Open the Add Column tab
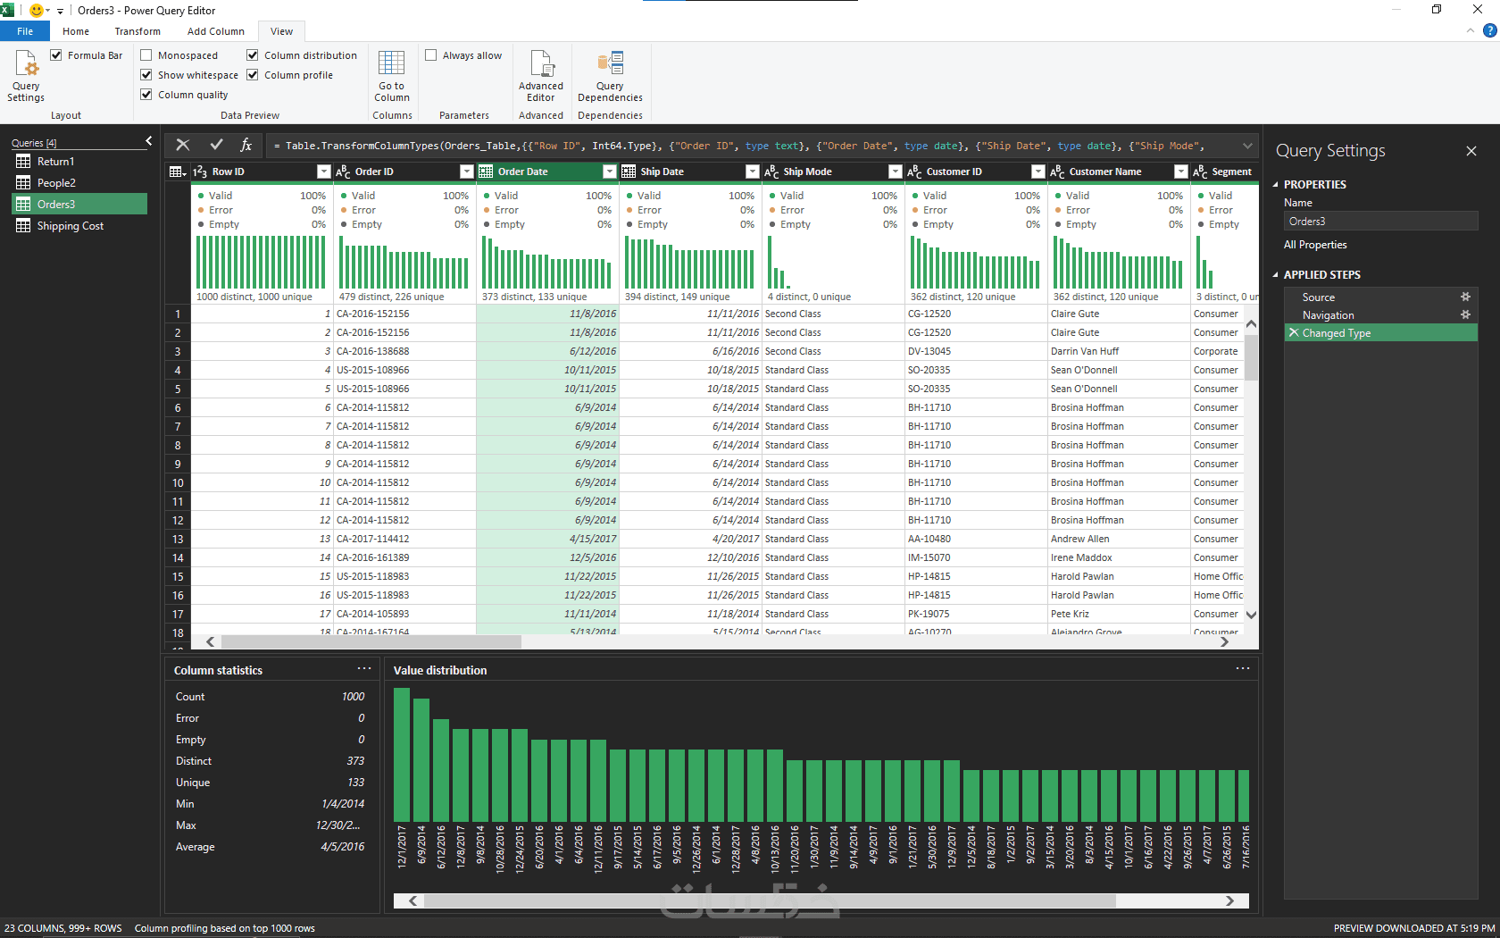Screen dimensions: 1500x938 (215, 31)
